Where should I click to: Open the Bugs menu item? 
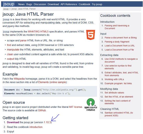coord(29,4)
